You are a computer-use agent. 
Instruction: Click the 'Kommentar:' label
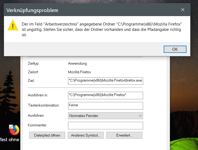(37, 125)
